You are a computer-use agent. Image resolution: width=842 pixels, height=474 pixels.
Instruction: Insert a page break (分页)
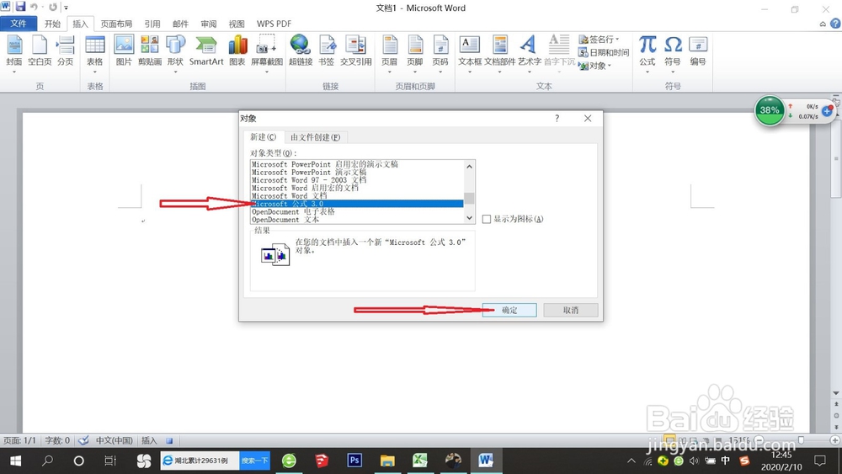tap(66, 51)
